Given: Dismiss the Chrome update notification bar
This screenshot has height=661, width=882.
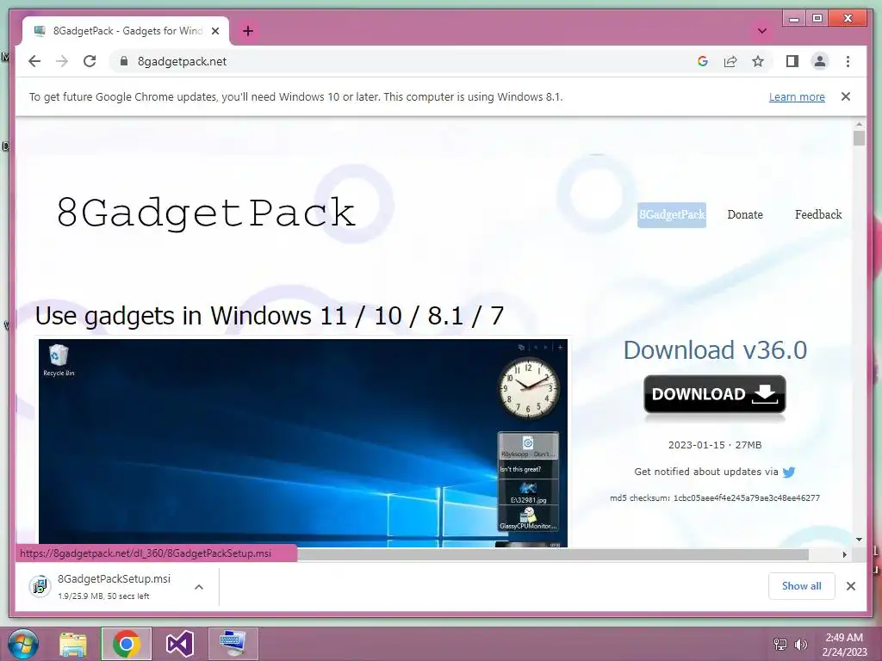Looking at the screenshot, I should point(846,96).
